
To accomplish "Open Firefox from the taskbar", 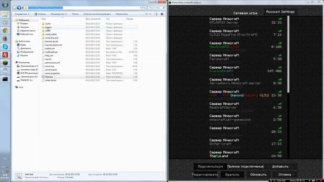I will (x=5, y=38).
